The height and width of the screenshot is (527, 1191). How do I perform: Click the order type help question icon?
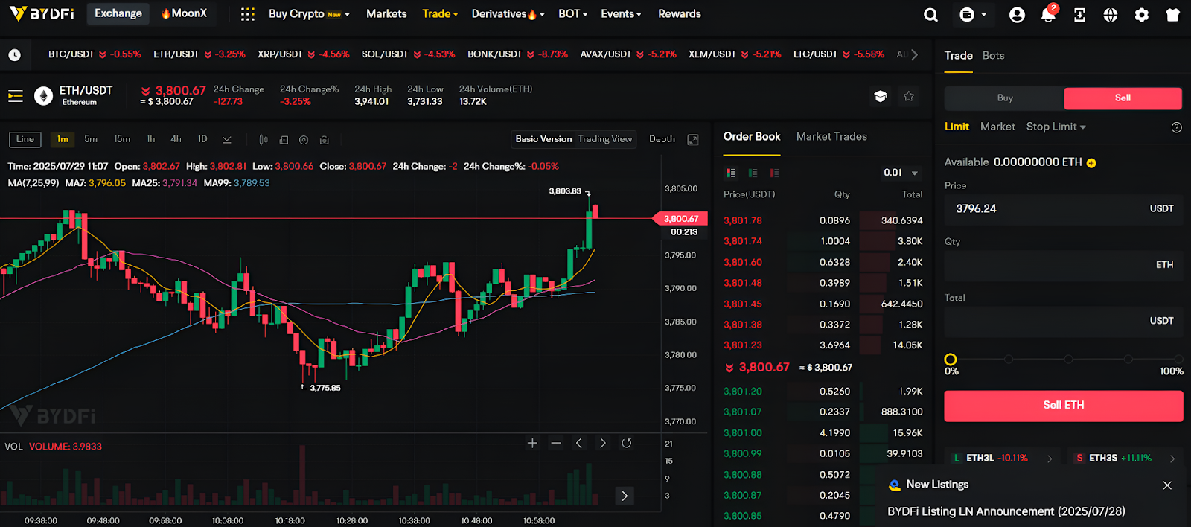pos(1176,127)
